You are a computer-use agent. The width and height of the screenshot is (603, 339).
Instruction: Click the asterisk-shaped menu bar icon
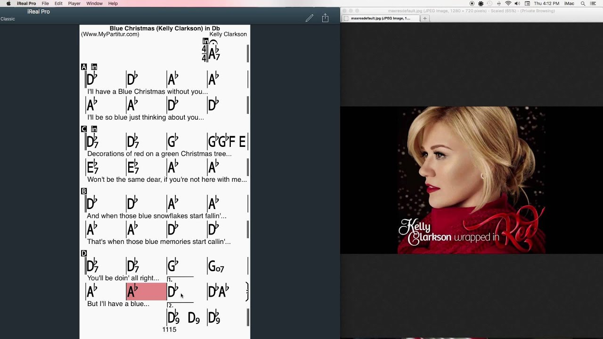click(x=481, y=3)
